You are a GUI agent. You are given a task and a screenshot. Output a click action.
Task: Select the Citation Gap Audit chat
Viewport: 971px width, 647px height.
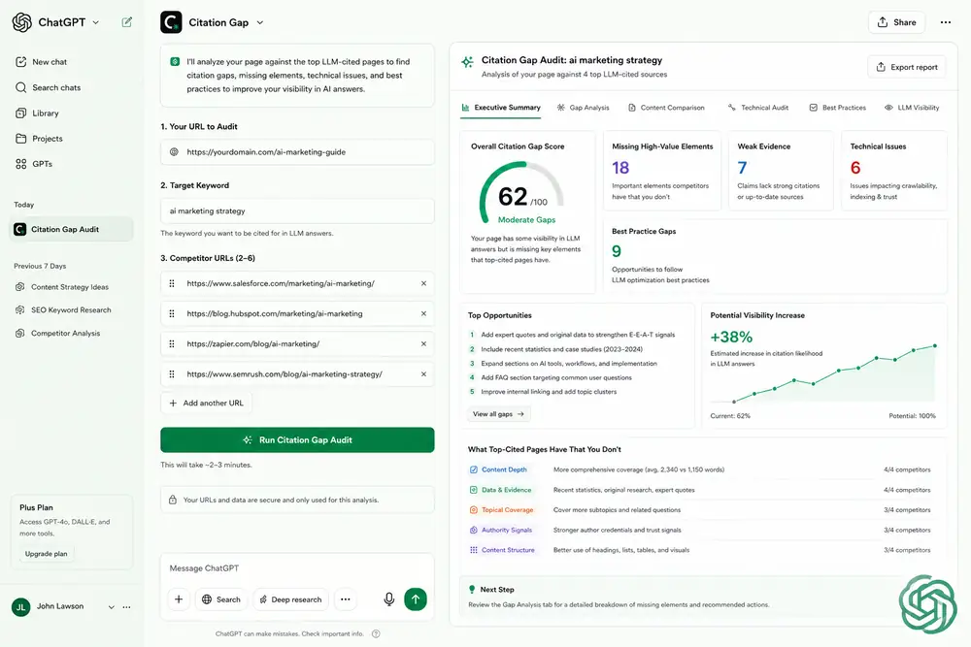[72, 230]
